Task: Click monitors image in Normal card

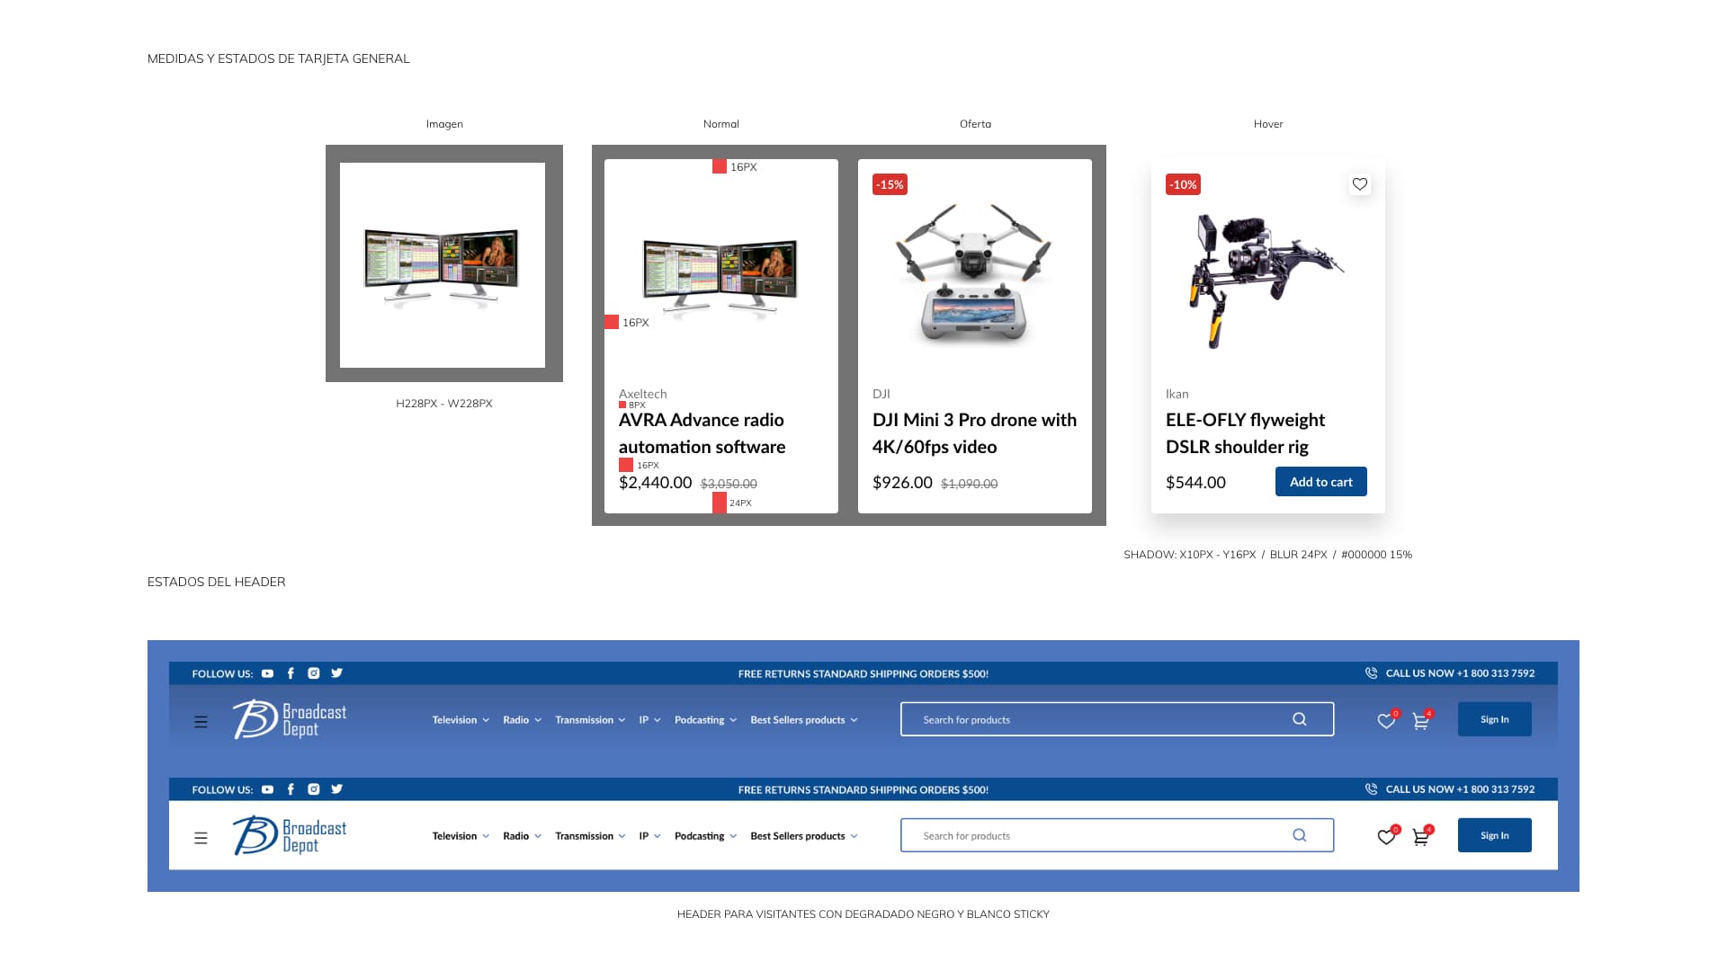Action: [x=720, y=277]
